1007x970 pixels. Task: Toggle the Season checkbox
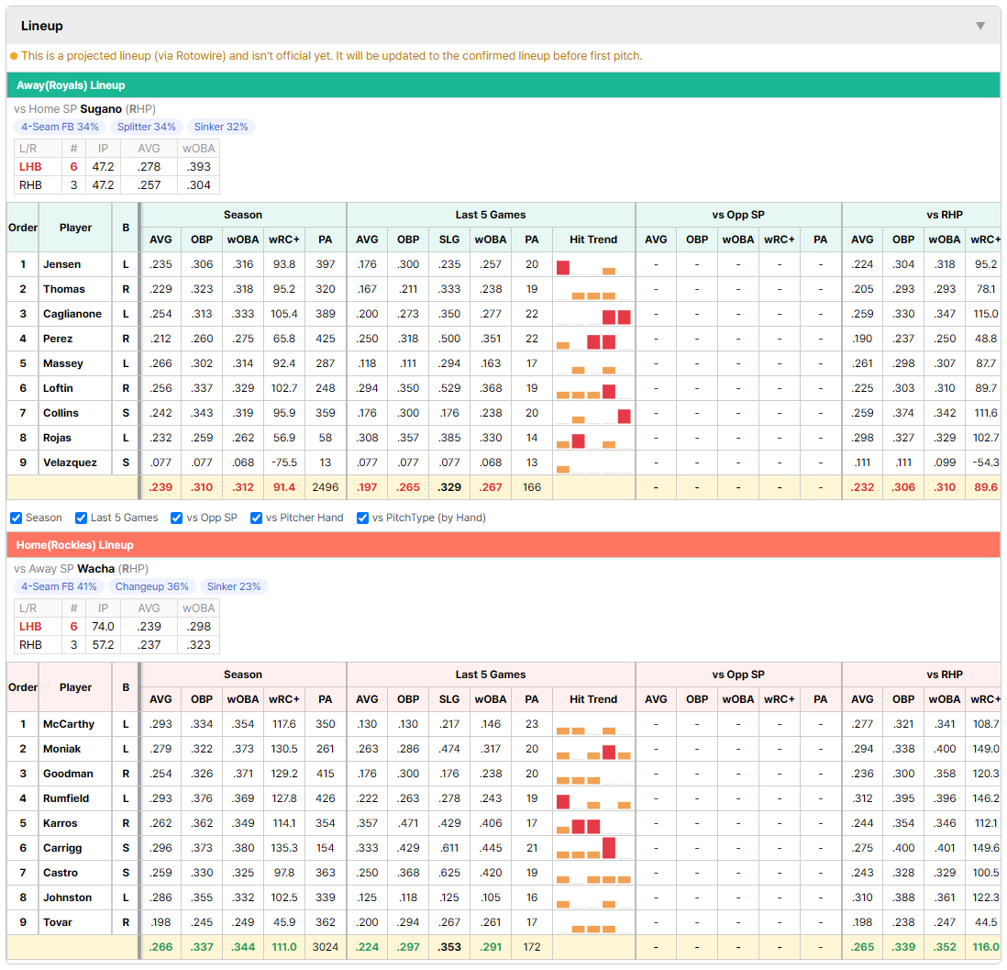point(17,518)
